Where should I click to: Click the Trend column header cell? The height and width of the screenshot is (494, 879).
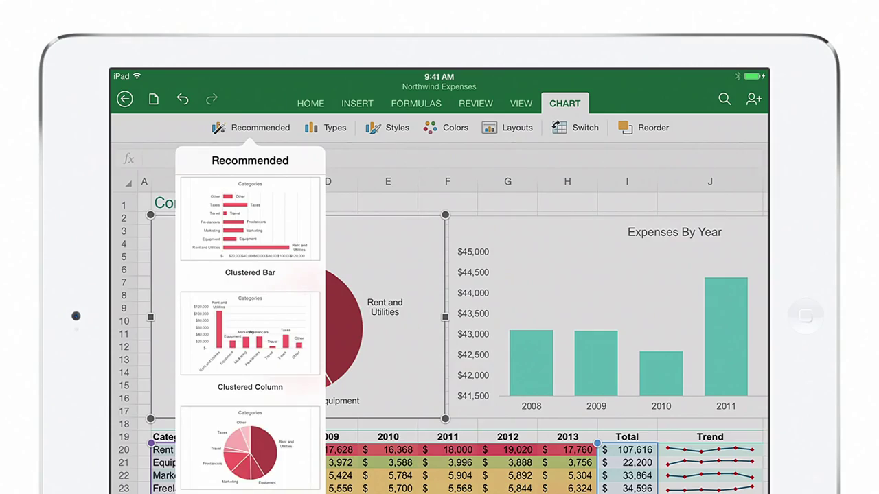coord(710,436)
